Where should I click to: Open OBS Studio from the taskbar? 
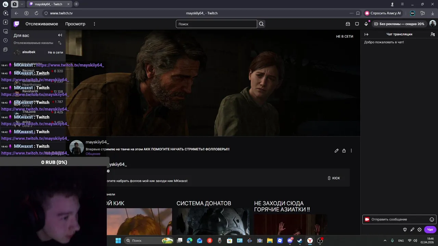(320, 241)
